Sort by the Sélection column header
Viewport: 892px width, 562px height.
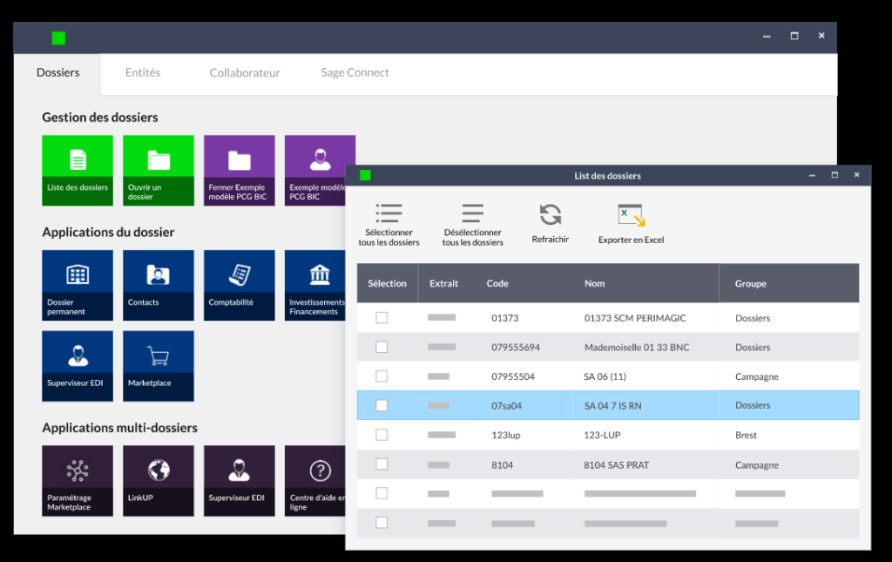click(388, 283)
